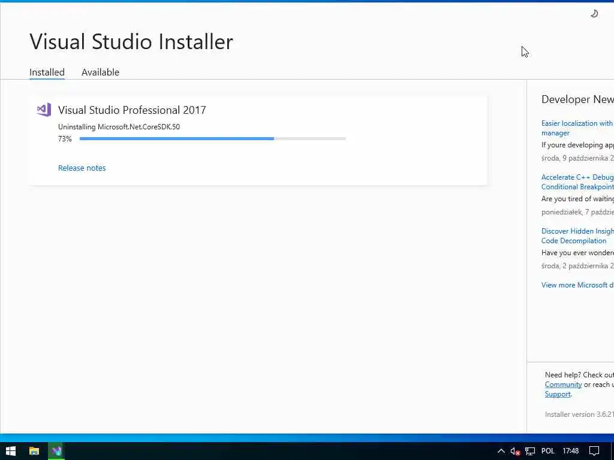Open the Community help link
614x460 pixels.
pos(563,385)
